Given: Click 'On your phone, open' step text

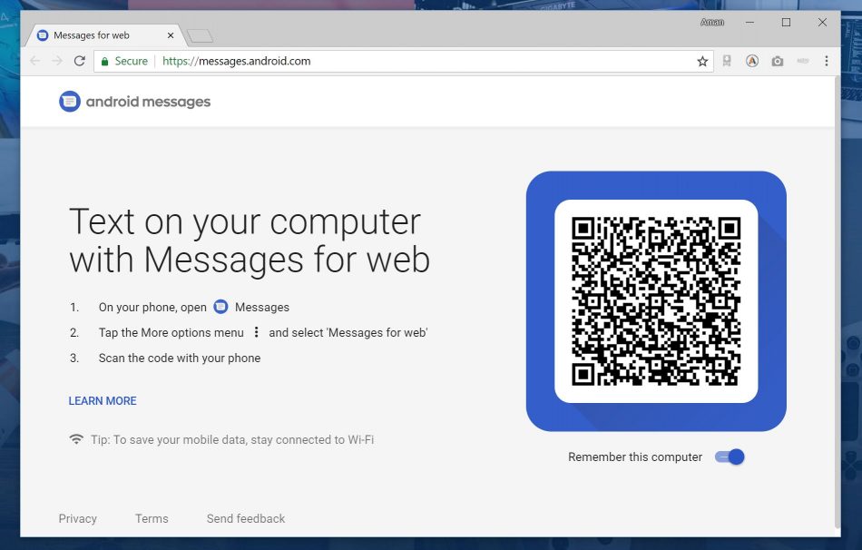Looking at the screenshot, I should (152, 307).
